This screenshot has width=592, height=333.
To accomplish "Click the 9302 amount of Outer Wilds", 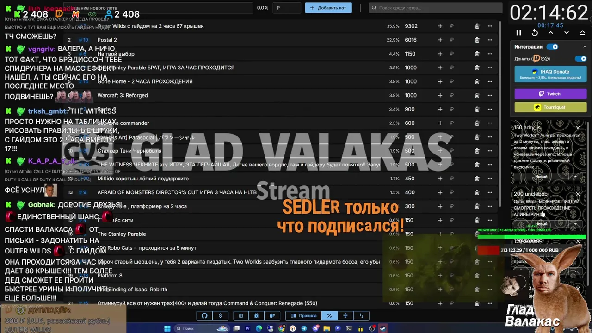I will 411,26.
